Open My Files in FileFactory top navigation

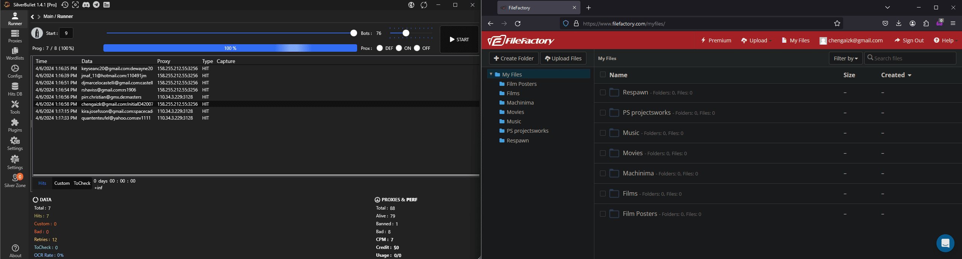pos(795,40)
